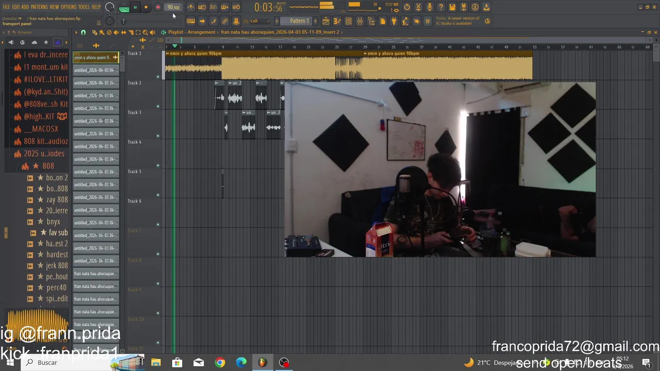Click the undo history icon

click(407, 7)
